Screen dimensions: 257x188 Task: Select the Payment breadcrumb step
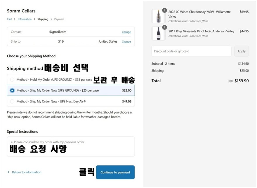point(59,19)
